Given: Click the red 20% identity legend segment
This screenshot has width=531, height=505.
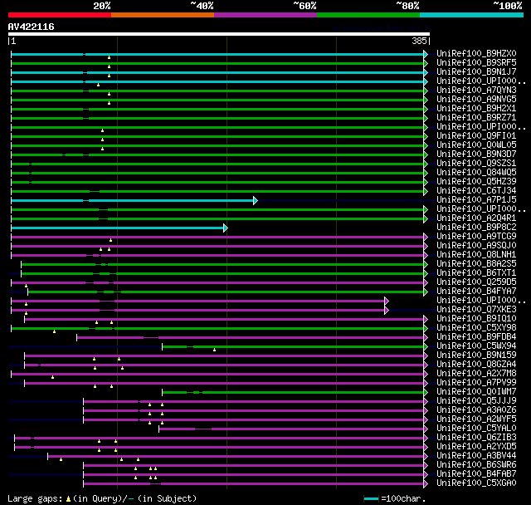Looking at the screenshot, I should coord(60,15).
